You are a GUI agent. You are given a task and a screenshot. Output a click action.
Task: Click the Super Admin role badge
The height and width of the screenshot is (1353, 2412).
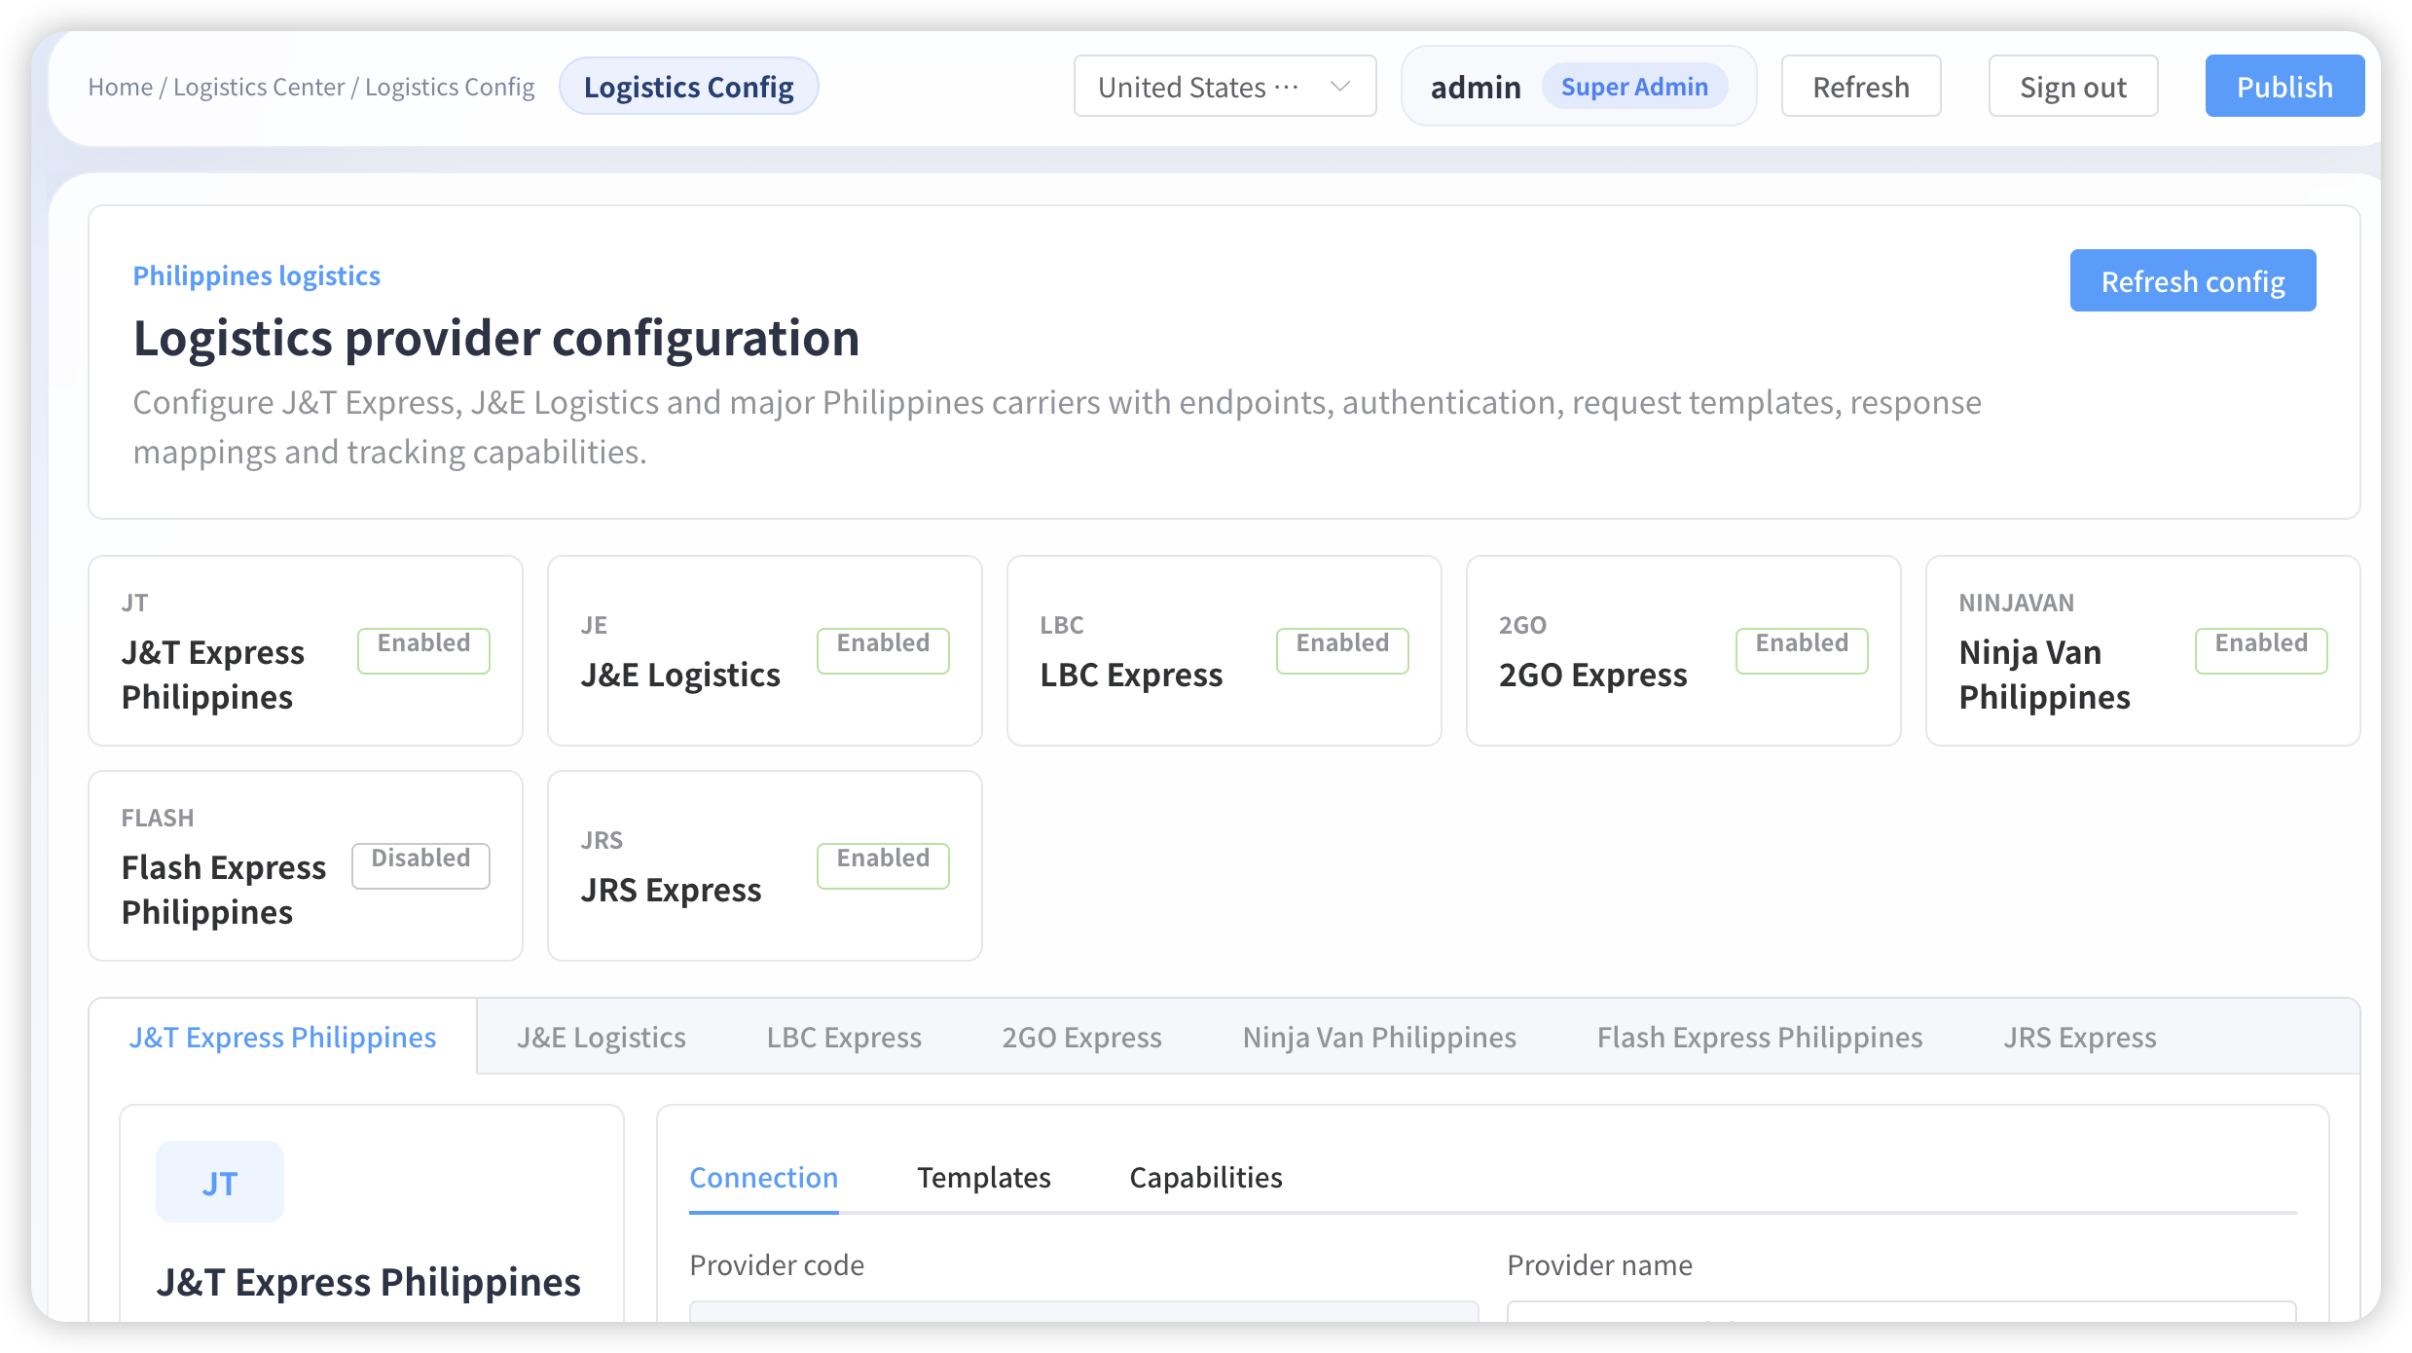[x=1634, y=87]
